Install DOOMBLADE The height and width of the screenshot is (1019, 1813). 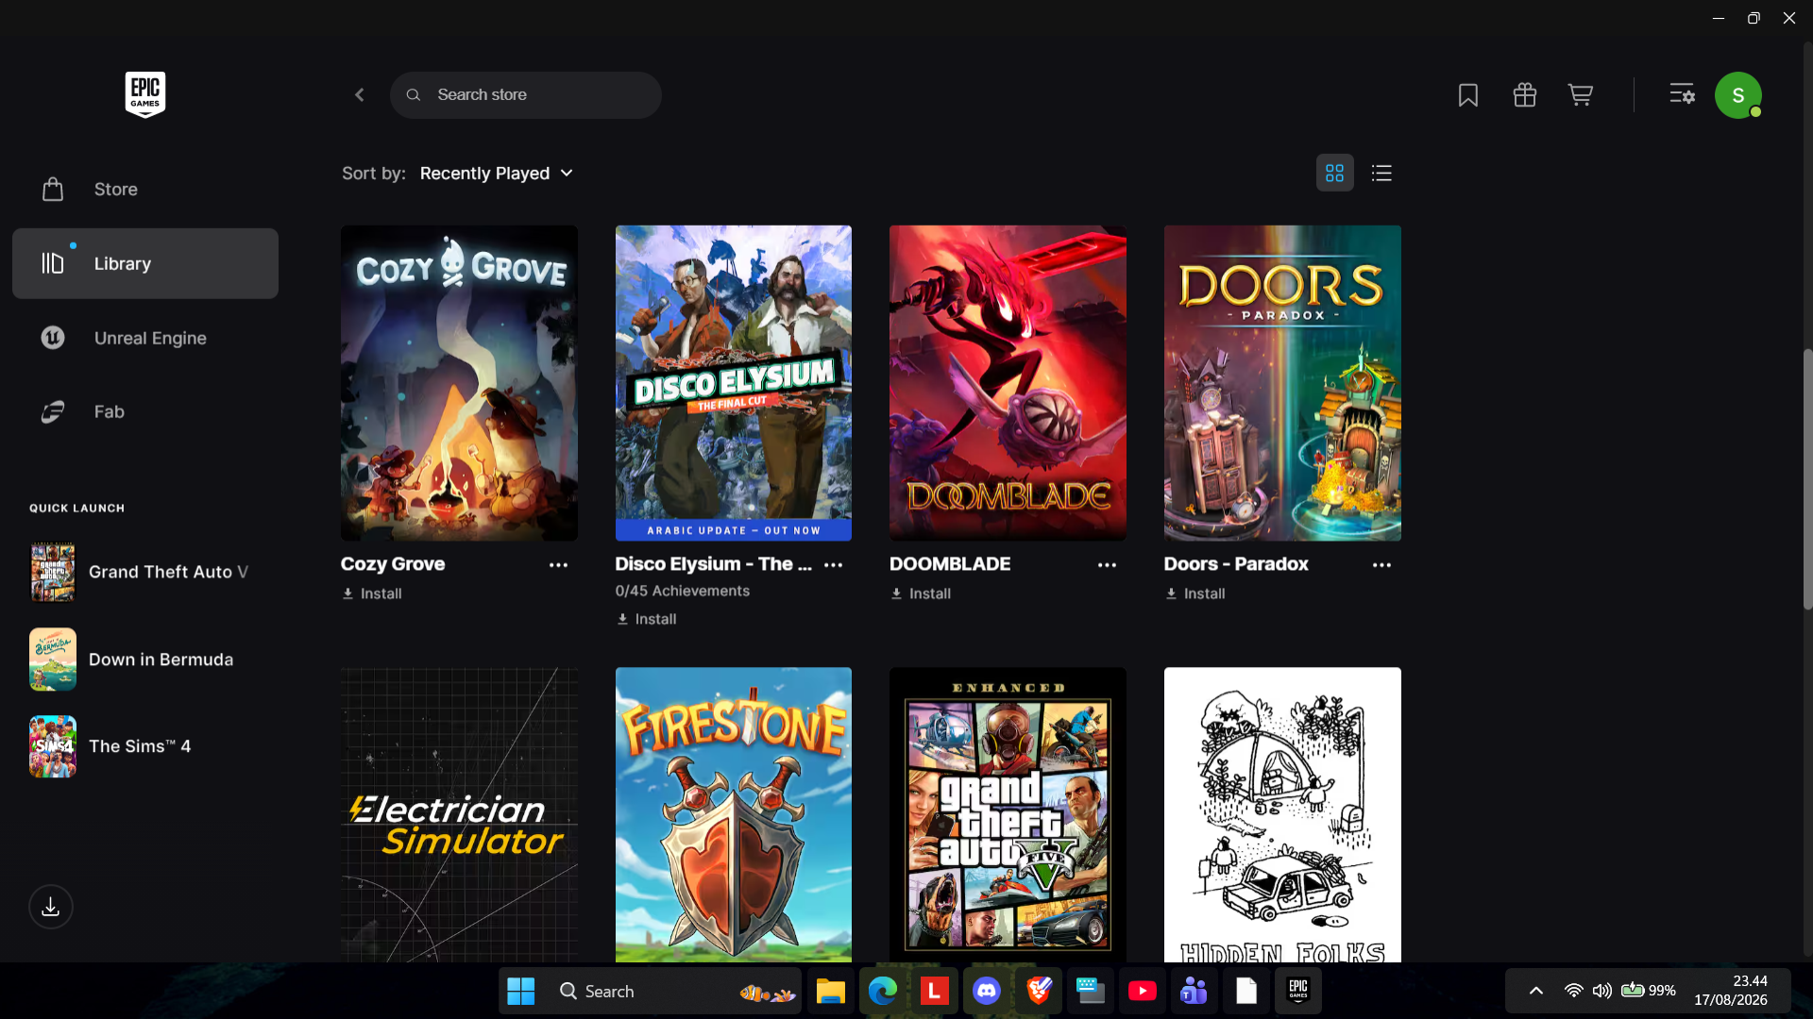921,593
